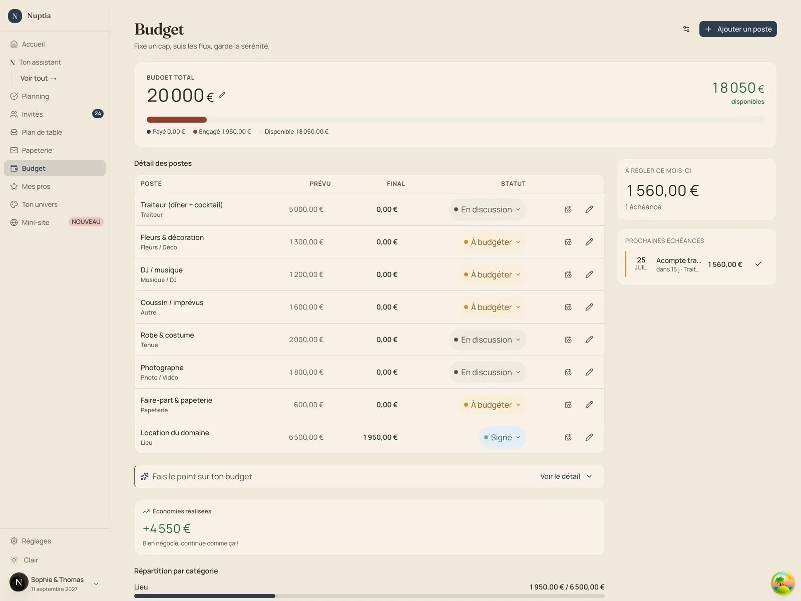Click the Nuptia logo icon
801x601 pixels.
pyautogui.click(x=15, y=16)
